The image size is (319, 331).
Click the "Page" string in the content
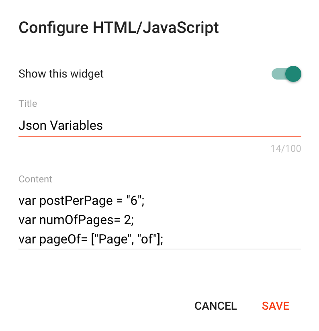pos(113,239)
